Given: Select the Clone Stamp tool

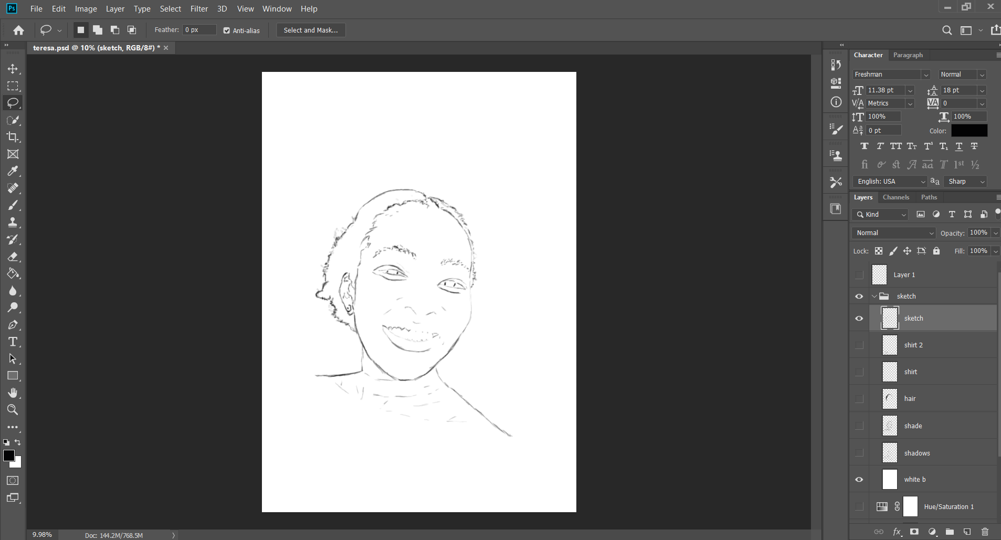Looking at the screenshot, I should coord(13,222).
